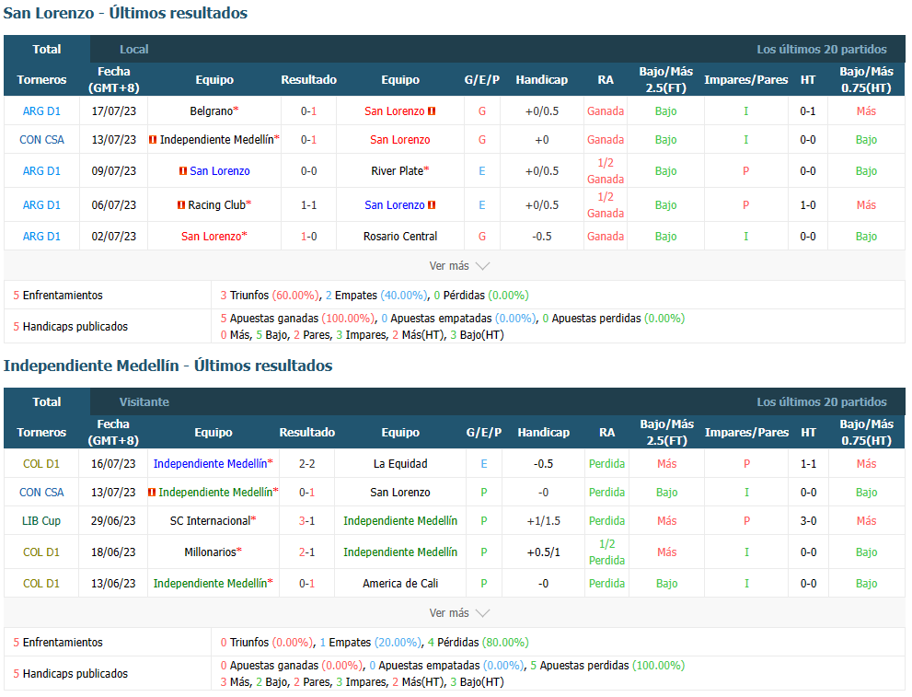Screen dimensions: 912x697
Task: Click the 1-1 half-time score in the La Equidad row
Action: point(808,464)
